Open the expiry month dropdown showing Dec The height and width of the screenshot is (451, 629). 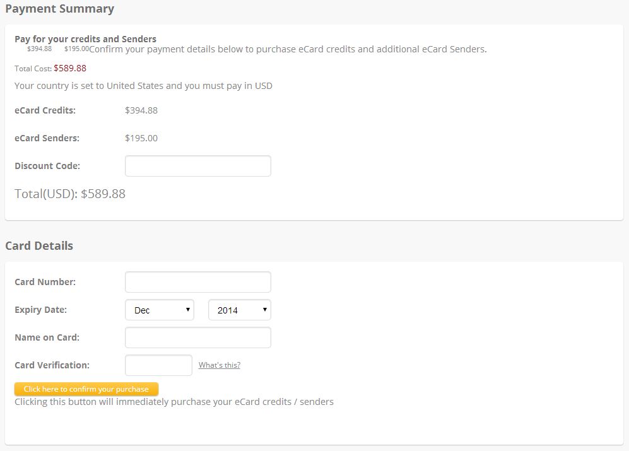pyautogui.click(x=160, y=310)
